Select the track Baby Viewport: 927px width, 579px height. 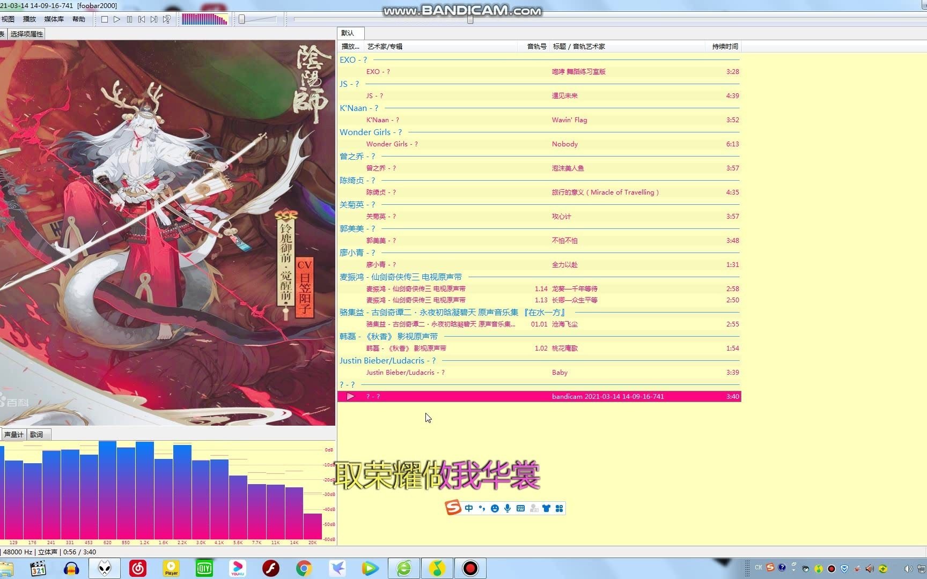tap(539, 373)
